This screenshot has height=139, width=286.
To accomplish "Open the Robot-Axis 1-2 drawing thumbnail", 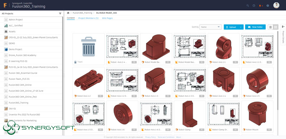I will [122, 80].
